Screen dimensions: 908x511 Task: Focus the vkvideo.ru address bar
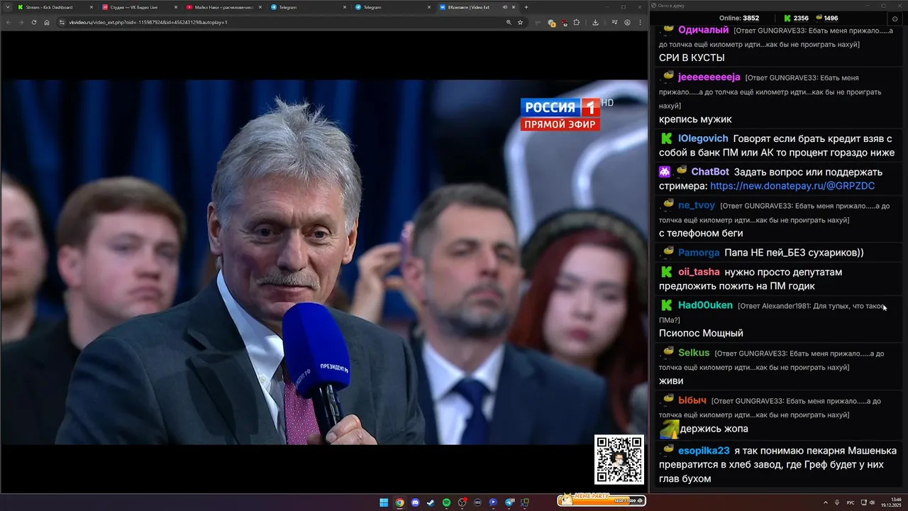[284, 22]
